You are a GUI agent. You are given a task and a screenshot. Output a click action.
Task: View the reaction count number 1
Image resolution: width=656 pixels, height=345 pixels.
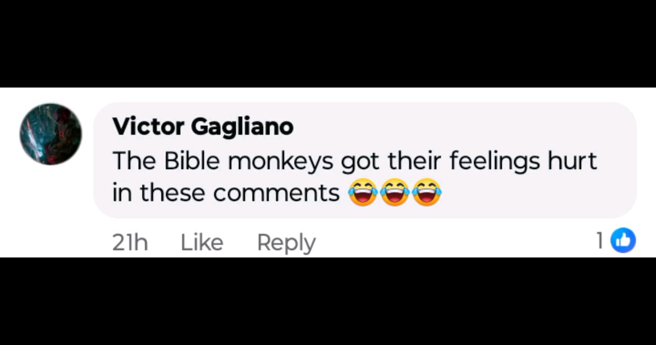[600, 241]
